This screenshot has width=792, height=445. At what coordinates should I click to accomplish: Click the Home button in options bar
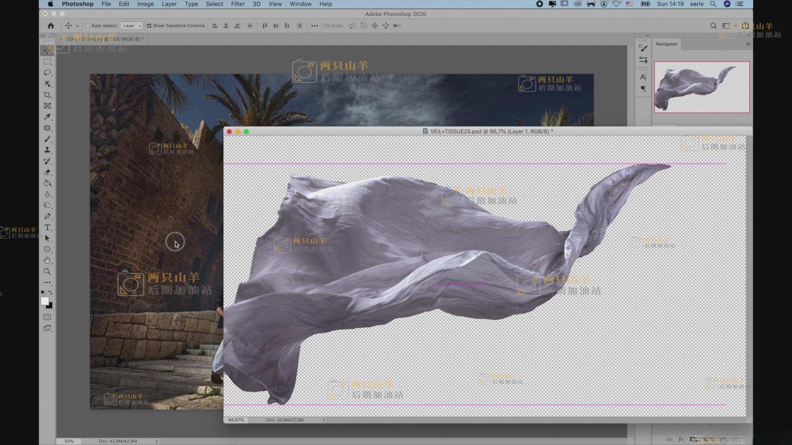tap(51, 26)
